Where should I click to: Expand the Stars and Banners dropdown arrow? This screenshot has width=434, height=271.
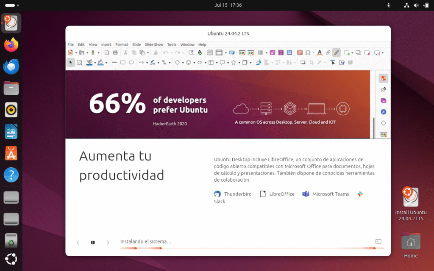coord(239,63)
